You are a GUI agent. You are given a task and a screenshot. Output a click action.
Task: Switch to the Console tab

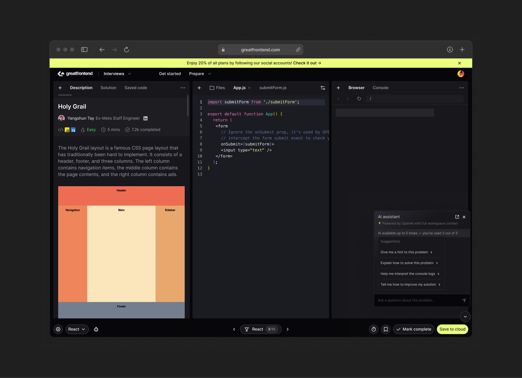[381, 88]
